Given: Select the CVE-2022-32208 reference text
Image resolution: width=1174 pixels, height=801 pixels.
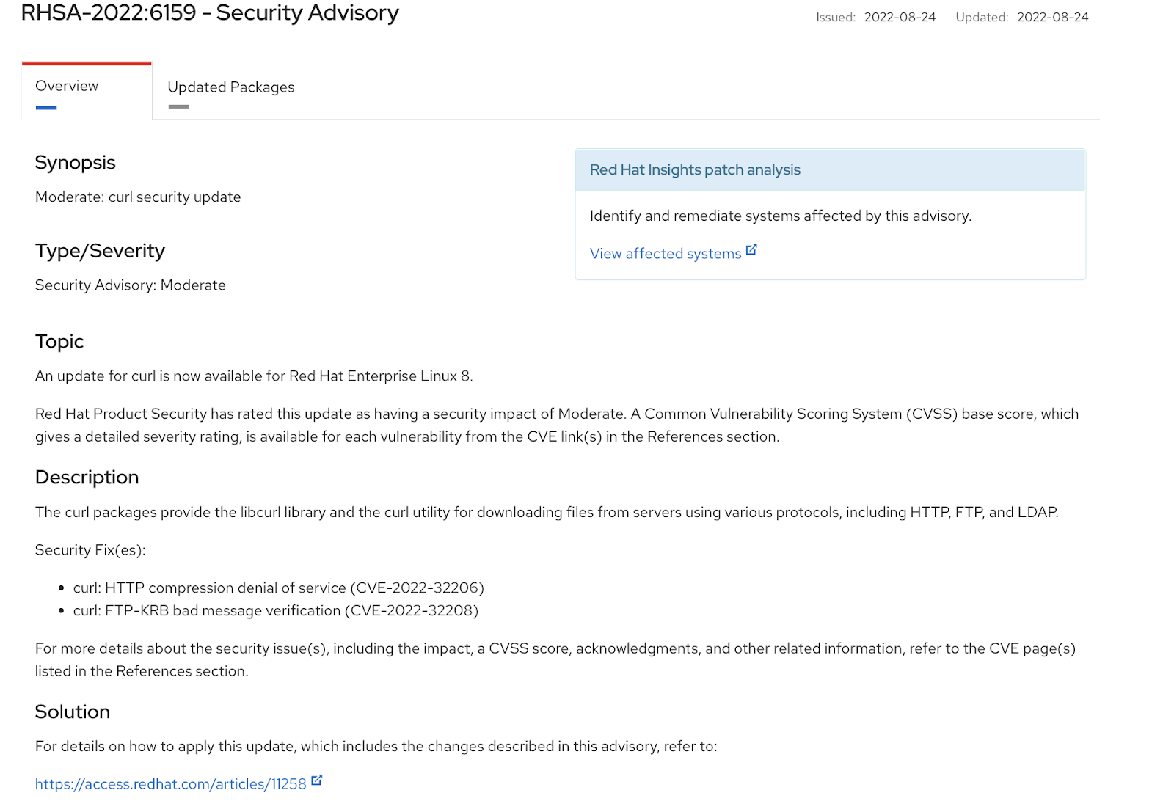Looking at the screenshot, I should click(412, 610).
